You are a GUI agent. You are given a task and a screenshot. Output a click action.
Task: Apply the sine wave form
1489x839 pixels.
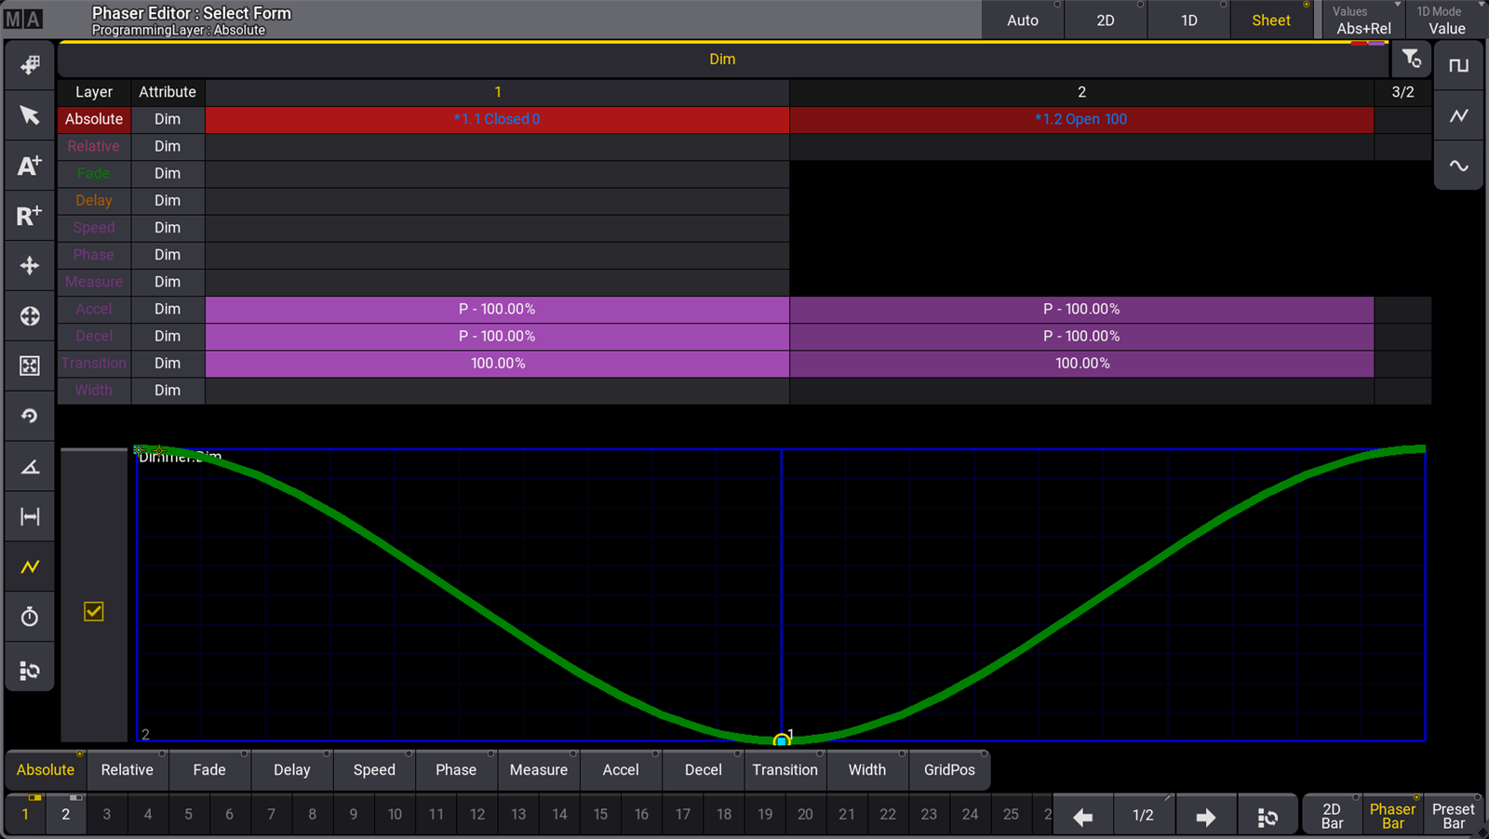(1458, 166)
